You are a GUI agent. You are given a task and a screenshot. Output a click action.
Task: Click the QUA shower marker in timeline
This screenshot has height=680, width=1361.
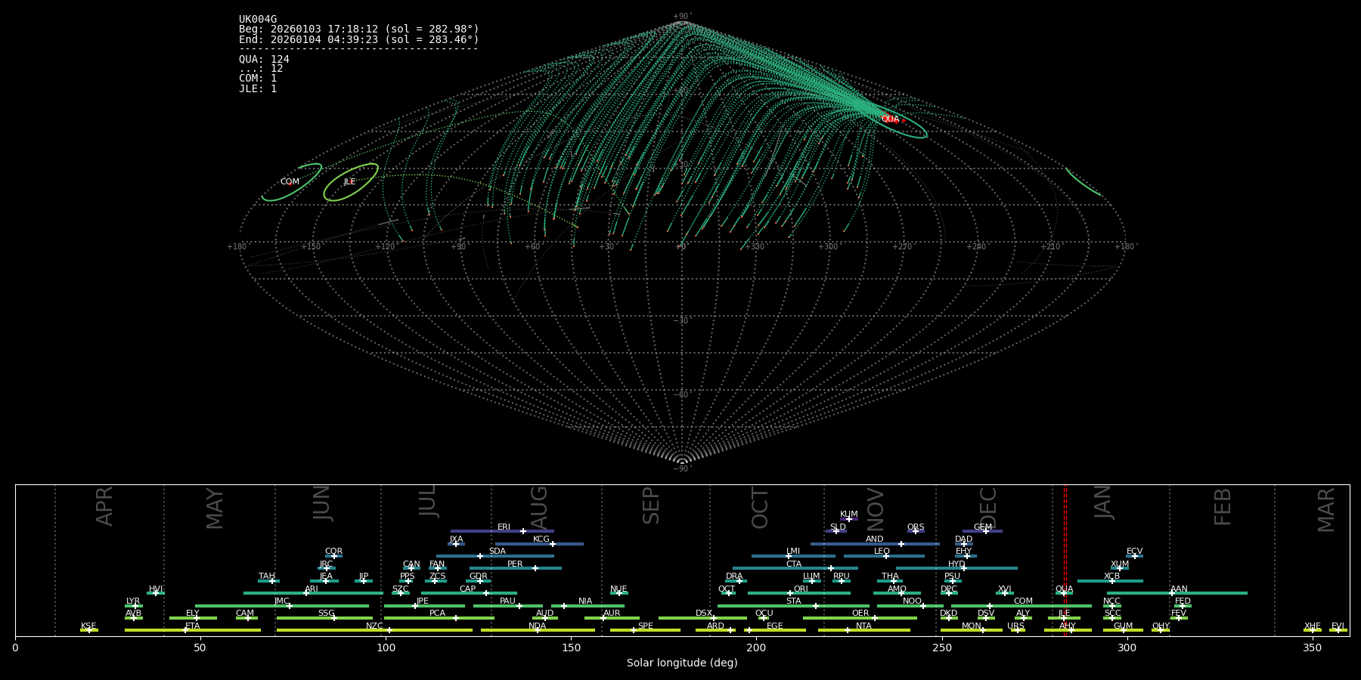1063,593
